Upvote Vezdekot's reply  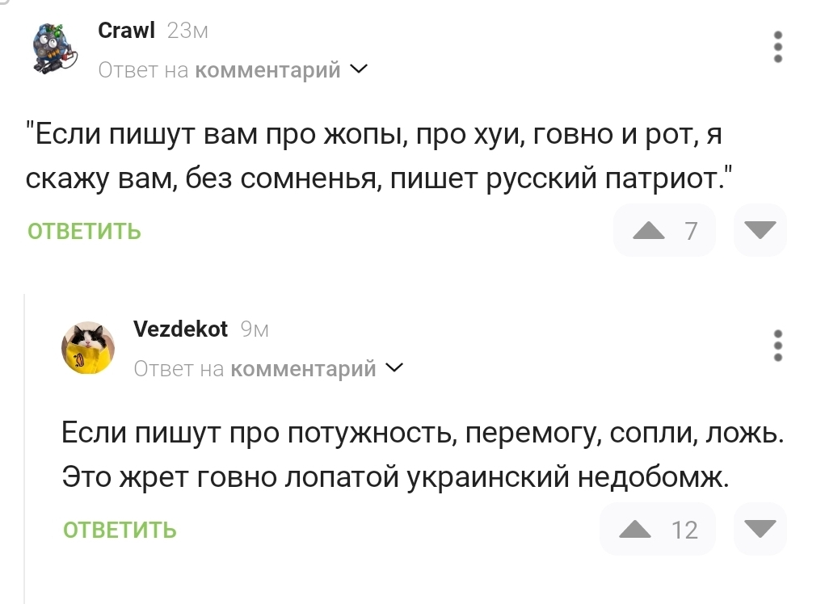[635, 530]
